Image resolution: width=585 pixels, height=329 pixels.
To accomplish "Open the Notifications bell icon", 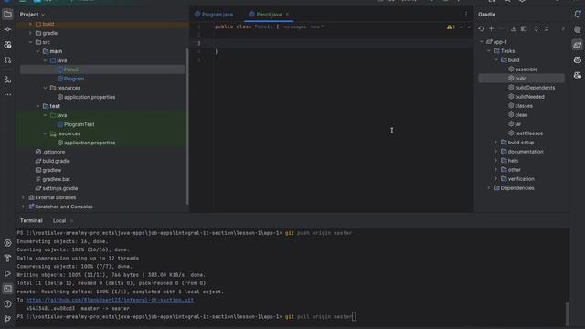I will click(577, 15).
